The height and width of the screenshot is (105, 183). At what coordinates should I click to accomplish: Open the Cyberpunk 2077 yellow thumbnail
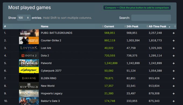[x=29, y=71]
